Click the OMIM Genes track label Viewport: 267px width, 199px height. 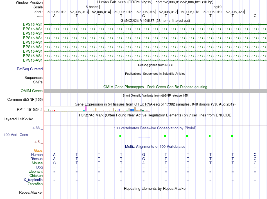pos(31,91)
